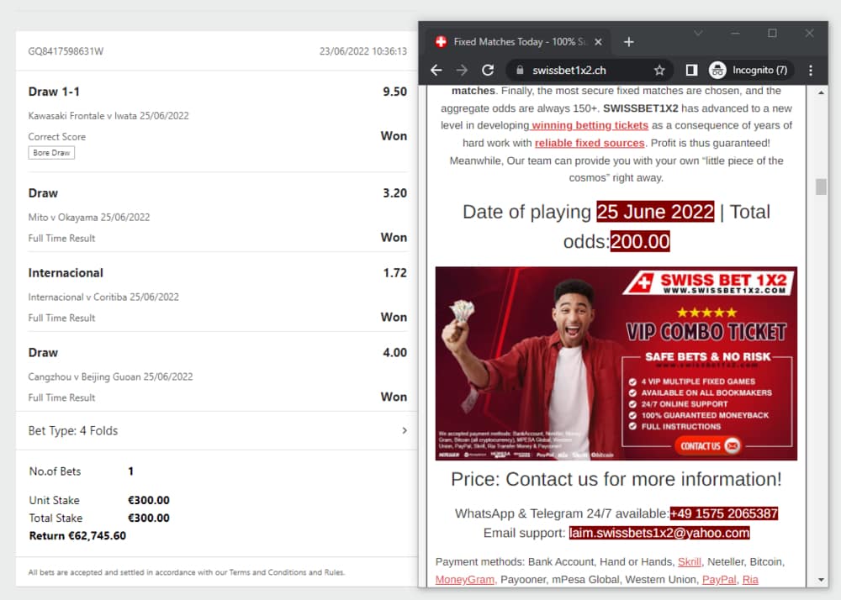841x600 pixels.
Task: Click the bet timestamp 23/06/2022 10:36:13
Action: (363, 51)
